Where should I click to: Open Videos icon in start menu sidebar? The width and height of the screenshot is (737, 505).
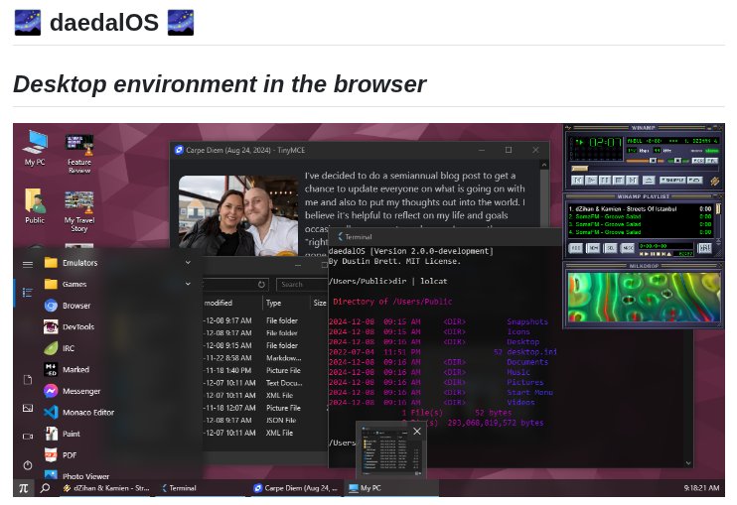(x=28, y=437)
